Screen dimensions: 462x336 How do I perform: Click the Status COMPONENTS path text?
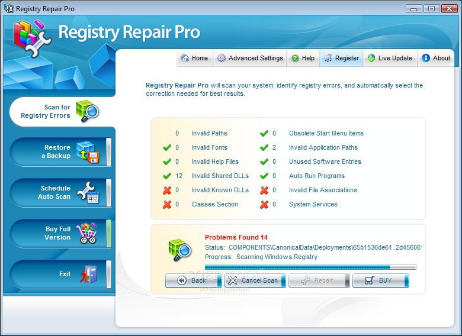[313, 247]
